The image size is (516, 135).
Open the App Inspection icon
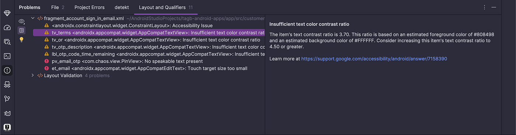[x=7, y=42]
